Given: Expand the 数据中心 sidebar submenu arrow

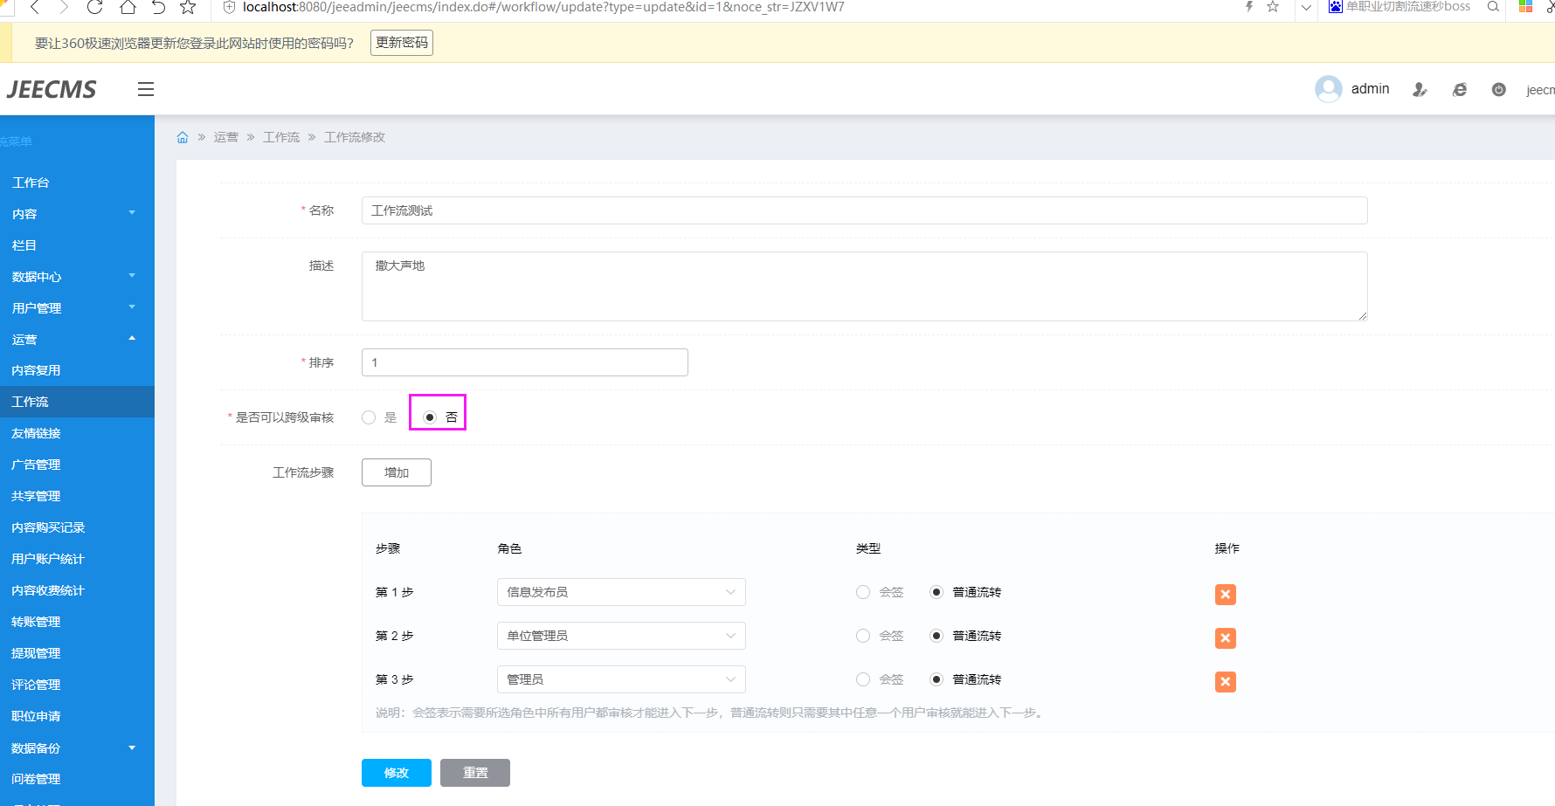Looking at the screenshot, I should click(132, 275).
